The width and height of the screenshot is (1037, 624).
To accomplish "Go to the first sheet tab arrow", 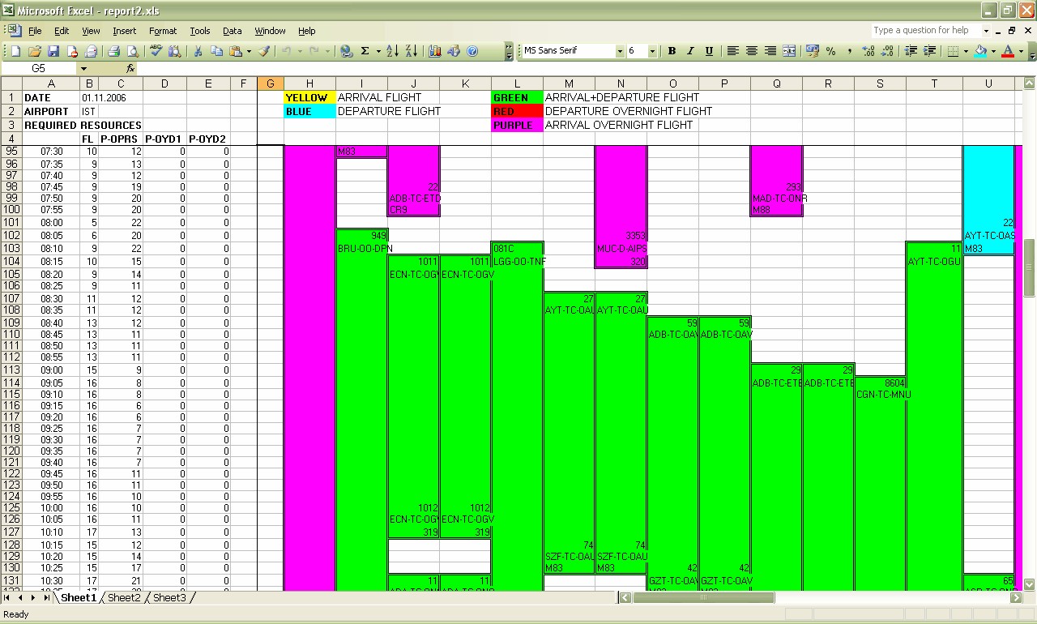I will tap(7, 597).
